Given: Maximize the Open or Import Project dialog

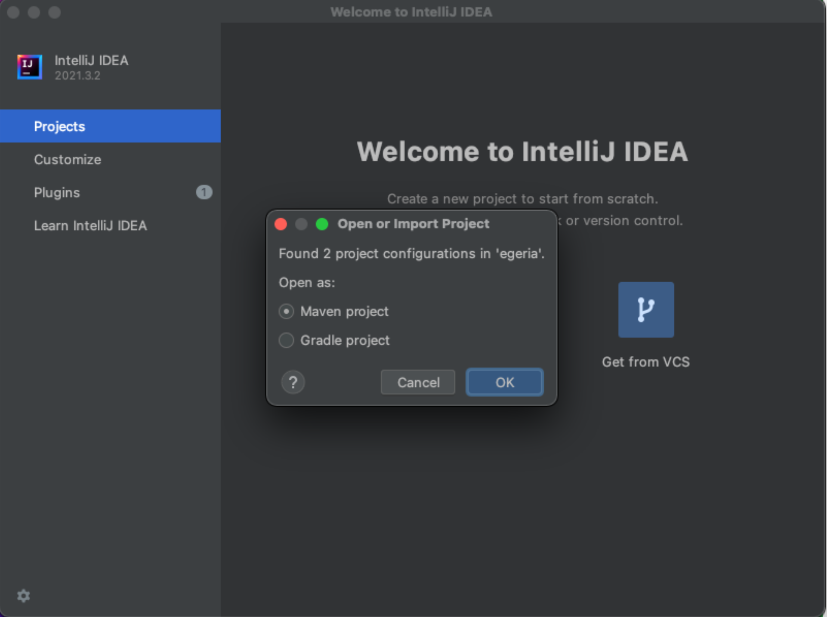Looking at the screenshot, I should click(x=322, y=224).
